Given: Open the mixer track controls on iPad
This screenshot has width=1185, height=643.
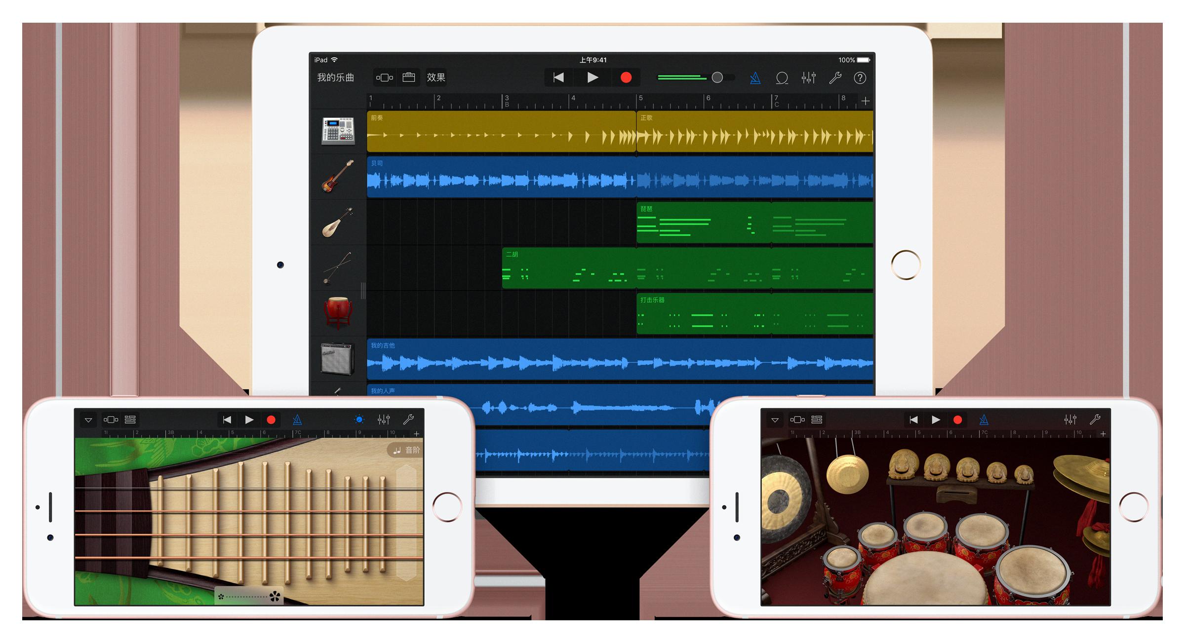Looking at the screenshot, I should tap(808, 78).
